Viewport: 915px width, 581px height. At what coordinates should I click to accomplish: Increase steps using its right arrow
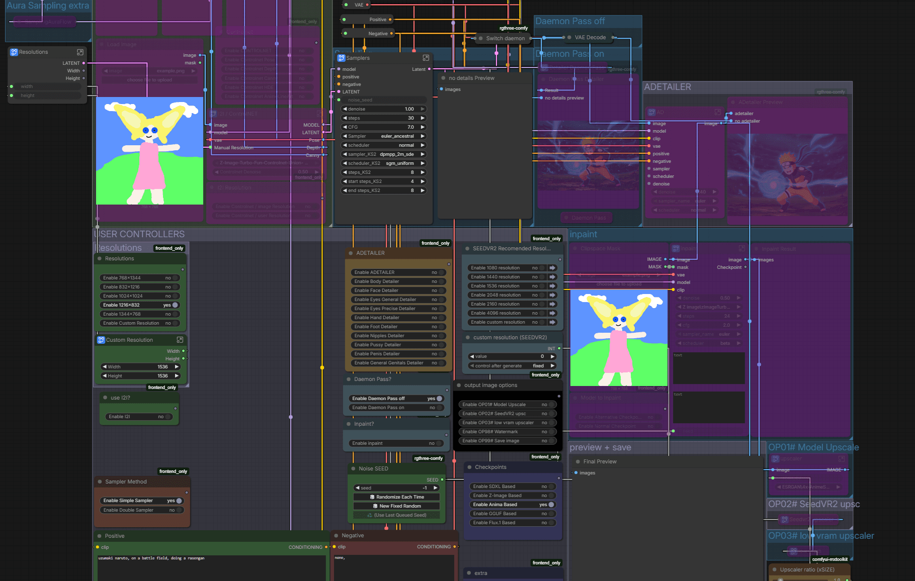tap(423, 118)
